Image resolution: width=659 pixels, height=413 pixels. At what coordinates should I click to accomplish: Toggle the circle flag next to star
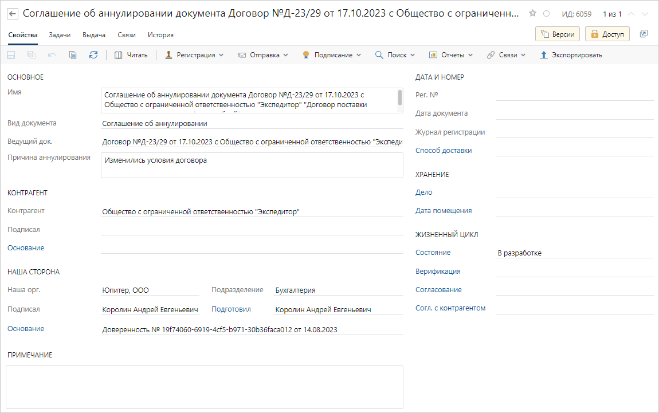(546, 14)
